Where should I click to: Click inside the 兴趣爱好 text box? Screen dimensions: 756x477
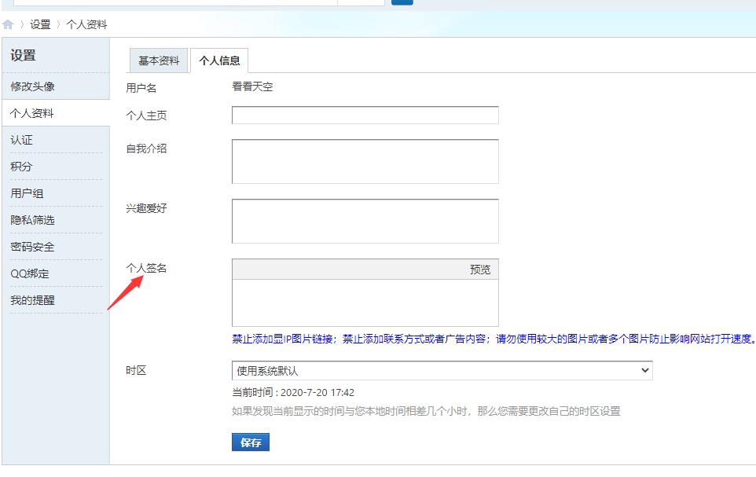pos(365,221)
